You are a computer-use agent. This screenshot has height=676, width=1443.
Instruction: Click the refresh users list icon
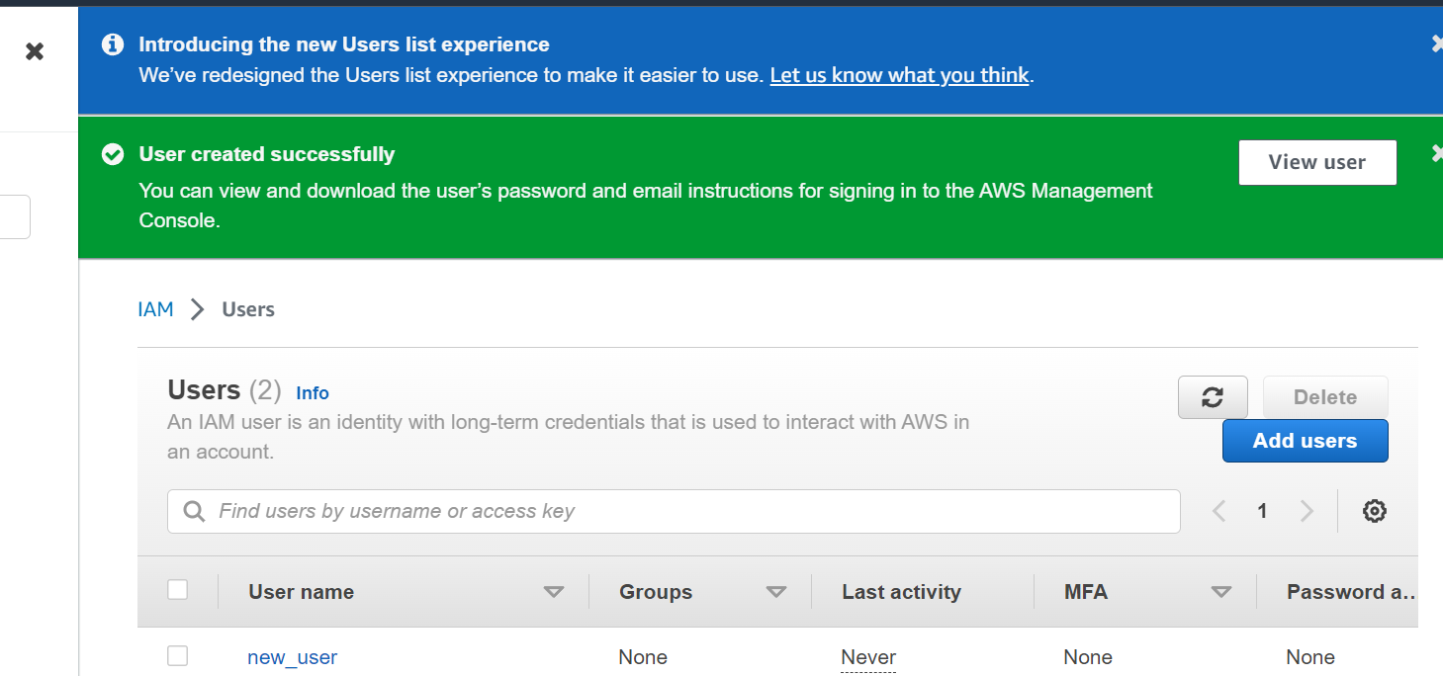(x=1213, y=397)
